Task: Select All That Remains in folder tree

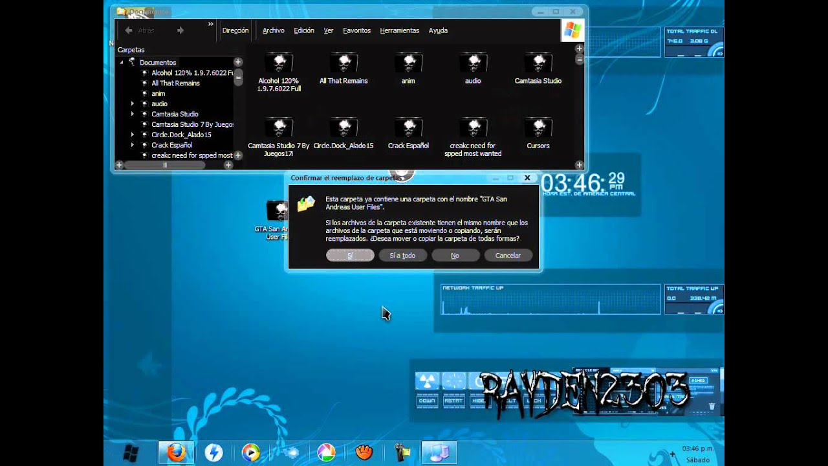Action: (x=175, y=83)
